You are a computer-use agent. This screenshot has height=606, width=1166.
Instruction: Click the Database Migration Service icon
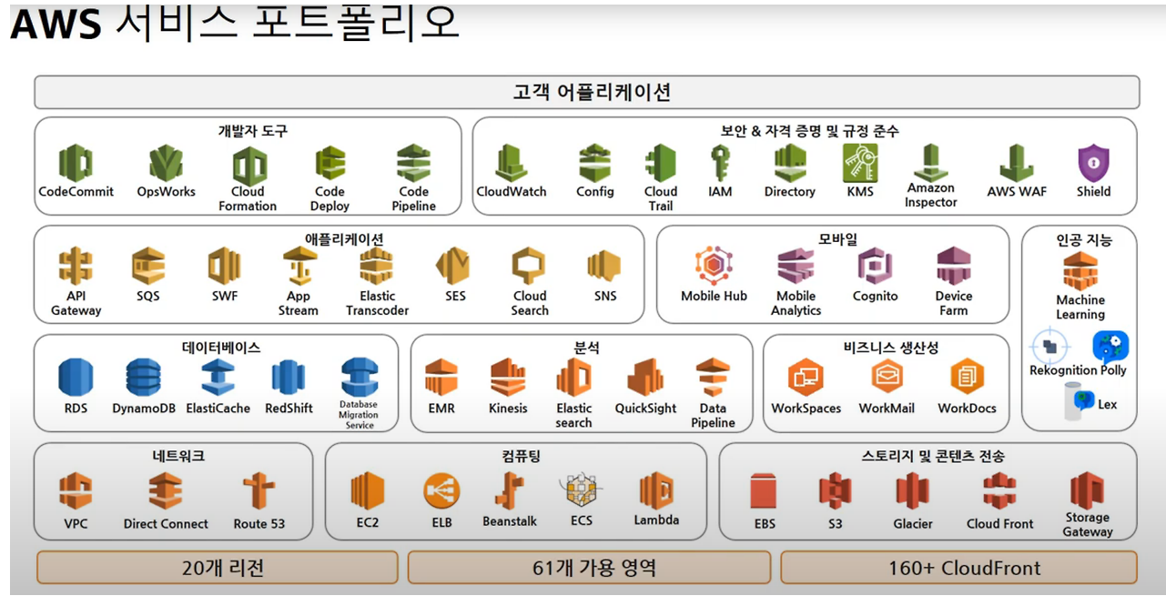click(359, 376)
